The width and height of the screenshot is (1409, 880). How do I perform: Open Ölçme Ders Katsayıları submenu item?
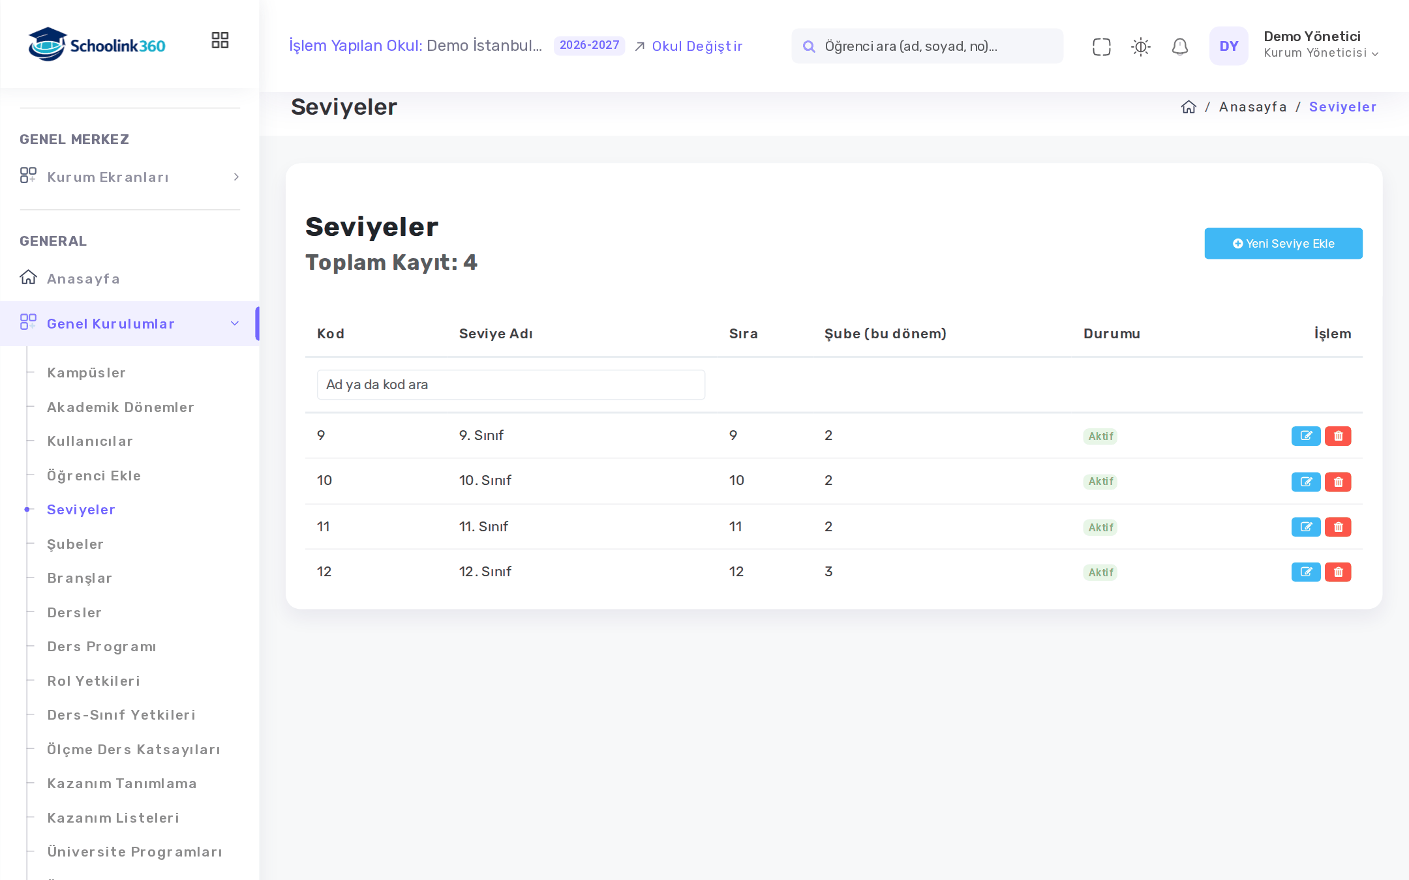point(134,750)
